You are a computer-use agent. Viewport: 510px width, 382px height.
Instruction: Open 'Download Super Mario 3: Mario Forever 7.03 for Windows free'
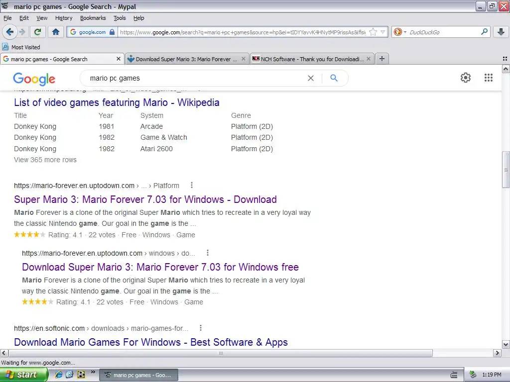160,267
